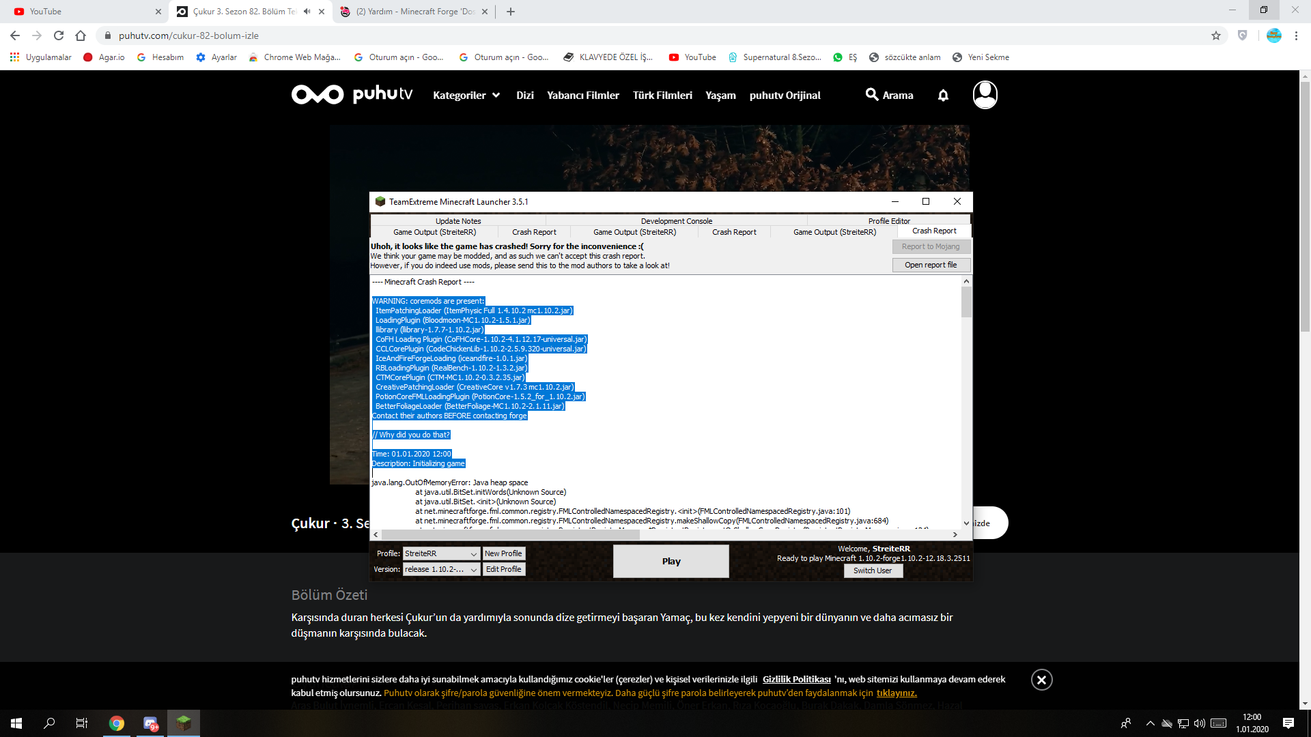Go to Türk Filmleri section
The height and width of the screenshot is (737, 1311).
point(662,96)
